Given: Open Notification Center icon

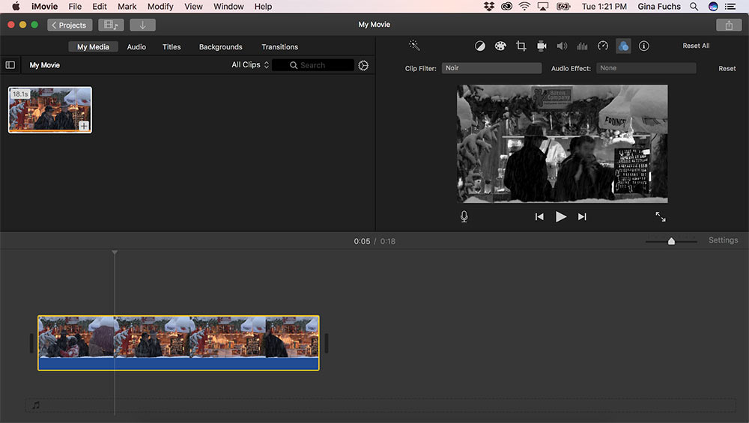Looking at the screenshot, I should 730,7.
